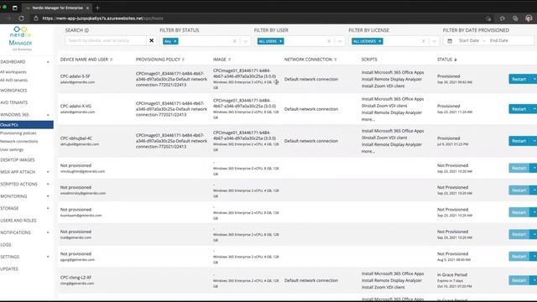Open User settings sidebar item
Viewport: 537px width, 302px height.
coord(12,149)
